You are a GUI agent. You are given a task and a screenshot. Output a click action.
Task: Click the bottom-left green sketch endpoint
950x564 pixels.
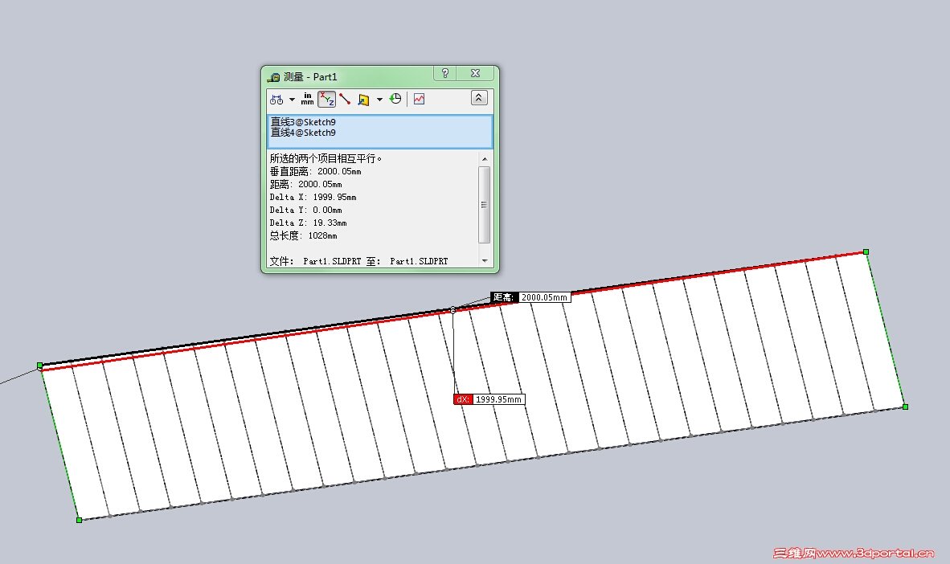point(80,520)
